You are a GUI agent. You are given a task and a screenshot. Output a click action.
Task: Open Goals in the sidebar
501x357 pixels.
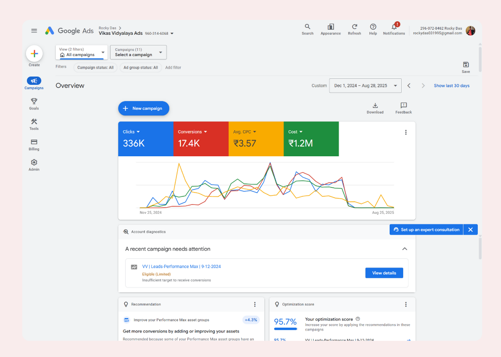(x=34, y=104)
